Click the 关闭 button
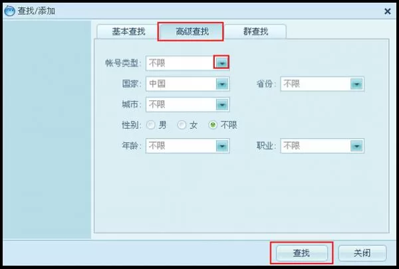The width and height of the screenshot is (399, 269). click(362, 253)
